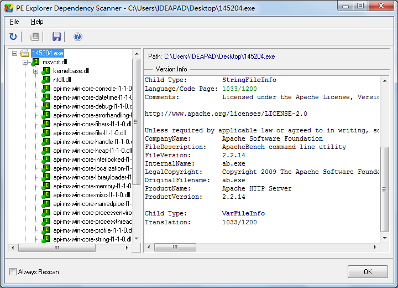Click the tree panel scroll up arrow

point(137,54)
